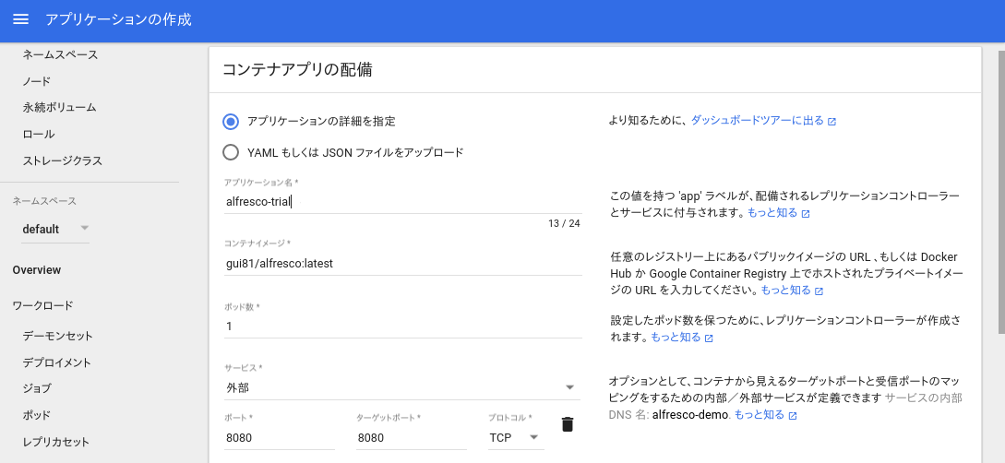The image size is (1005, 463).
Task: Select アプリケーションの詳細を指定 radio option
Action: pos(230,121)
